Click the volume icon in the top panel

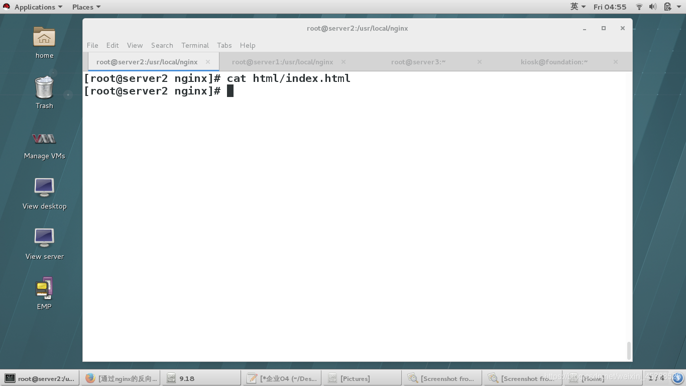pyautogui.click(x=653, y=7)
